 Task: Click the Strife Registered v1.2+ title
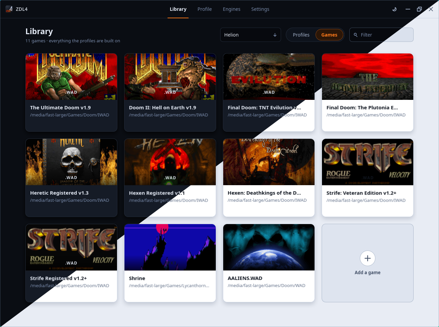click(x=59, y=278)
